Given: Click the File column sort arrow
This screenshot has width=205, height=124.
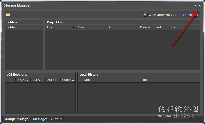Looking at the screenshot, I should 74,27.
